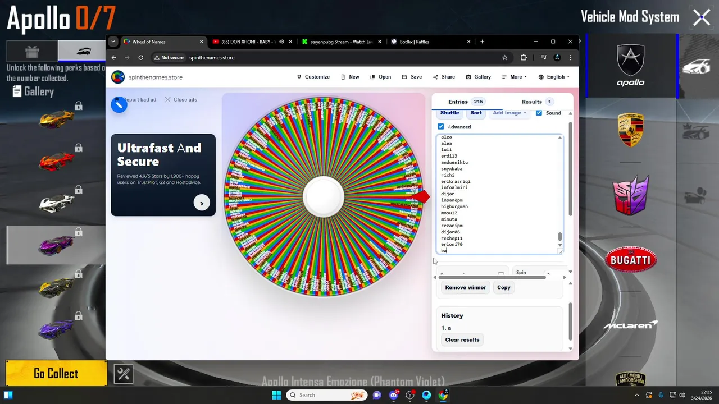Click Remove winner button
The width and height of the screenshot is (719, 404).
[x=466, y=287]
